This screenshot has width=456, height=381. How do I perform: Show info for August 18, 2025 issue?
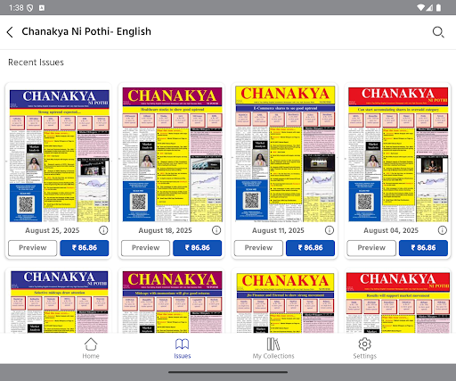point(216,230)
